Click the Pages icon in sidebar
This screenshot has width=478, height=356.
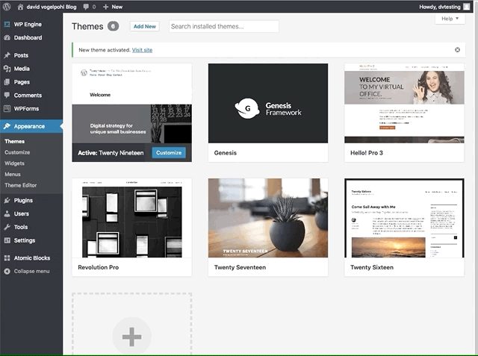7,82
